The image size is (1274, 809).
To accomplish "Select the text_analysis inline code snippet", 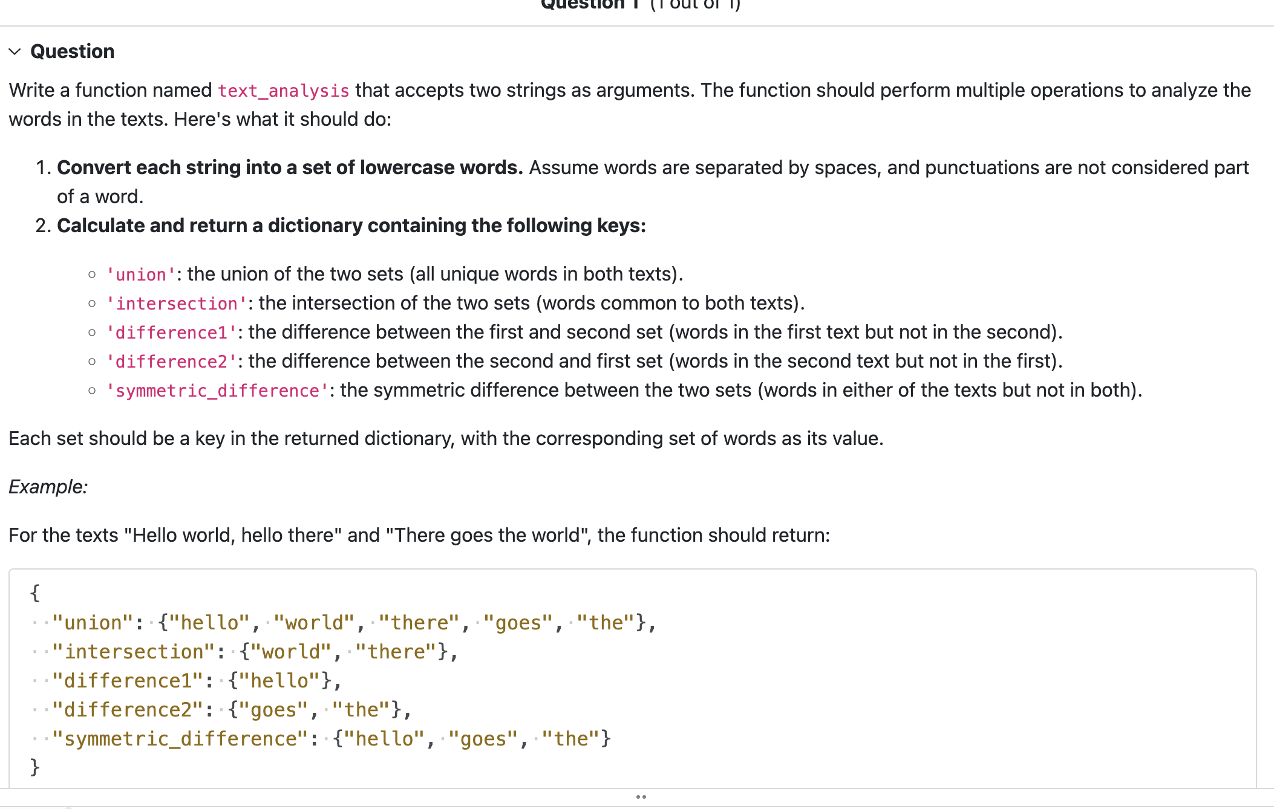I will pos(283,91).
